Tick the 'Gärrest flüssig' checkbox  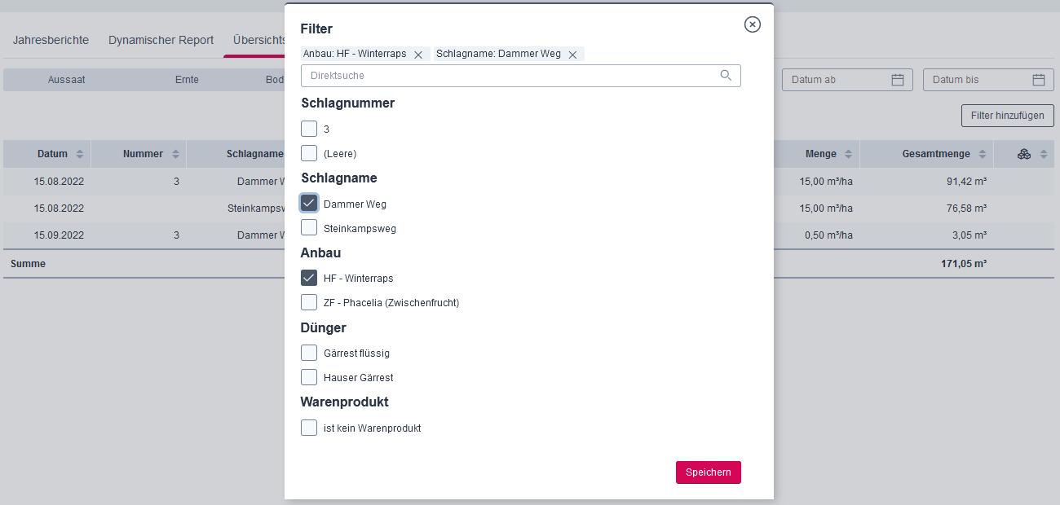click(309, 353)
